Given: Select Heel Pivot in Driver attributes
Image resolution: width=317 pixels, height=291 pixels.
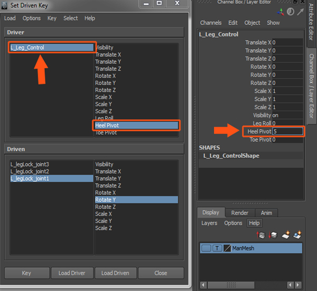Looking at the screenshot, I should click(x=136, y=126).
